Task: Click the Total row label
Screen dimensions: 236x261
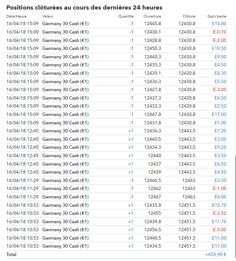Action: [11, 255]
